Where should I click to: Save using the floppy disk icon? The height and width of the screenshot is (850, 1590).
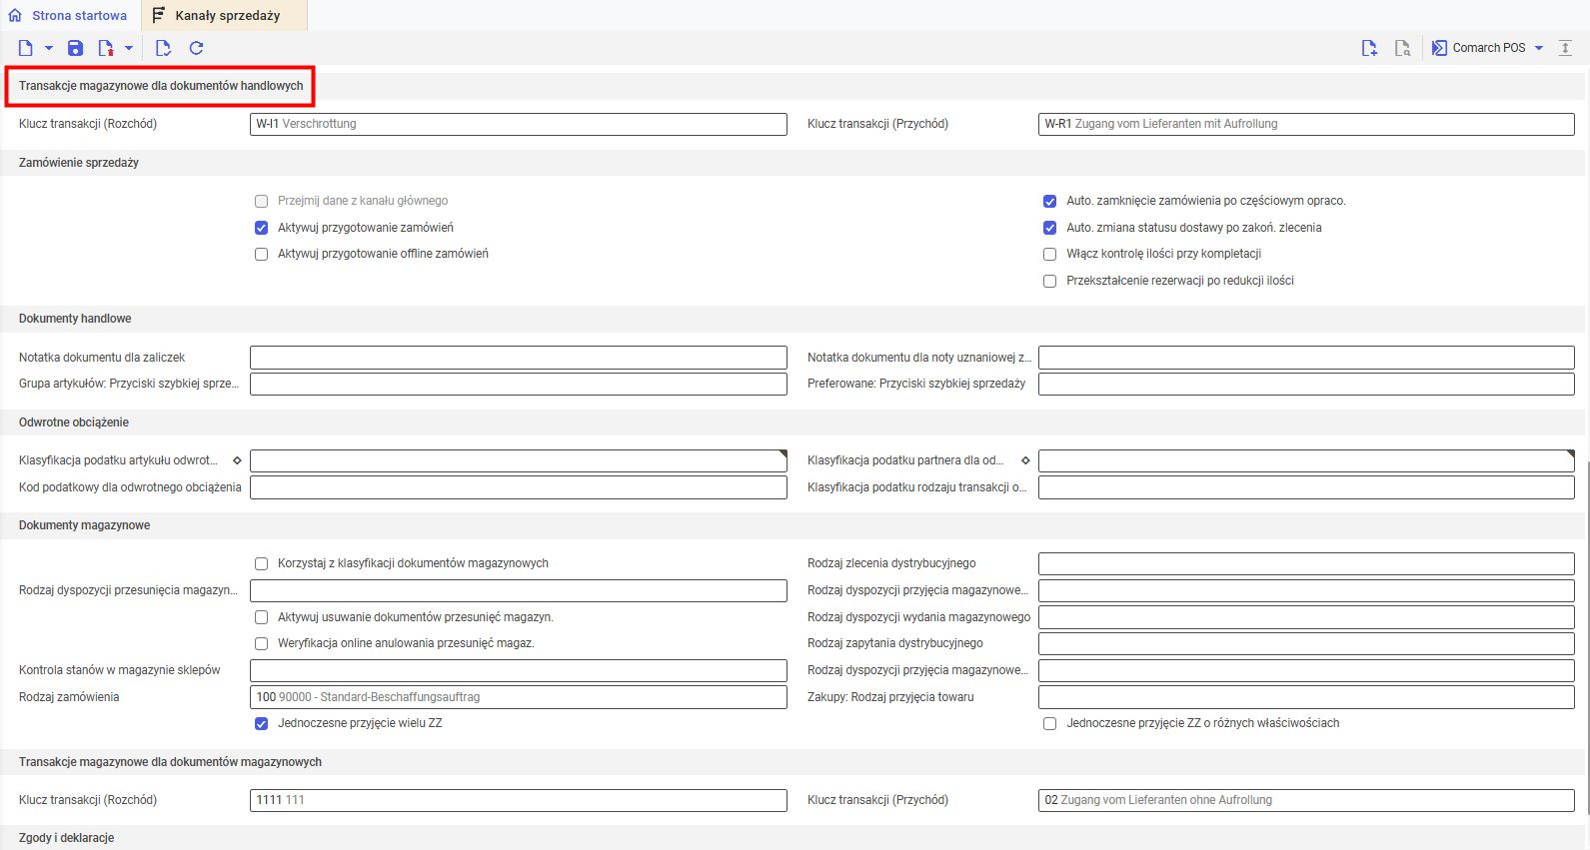[x=75, y=48]
